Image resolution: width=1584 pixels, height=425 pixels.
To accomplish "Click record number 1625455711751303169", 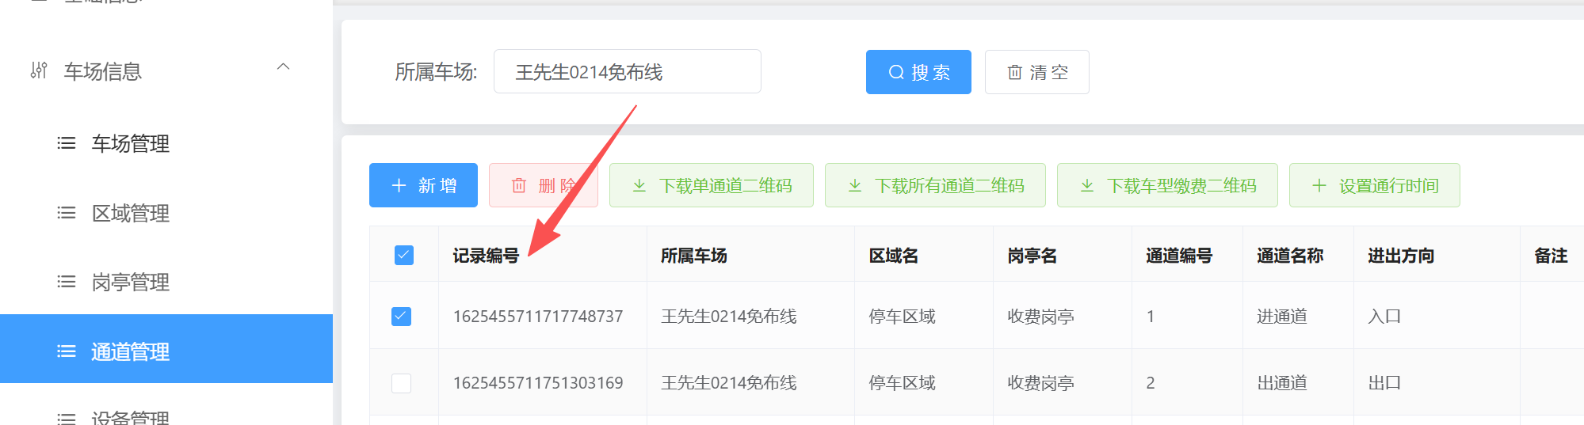I will point(538,383).
